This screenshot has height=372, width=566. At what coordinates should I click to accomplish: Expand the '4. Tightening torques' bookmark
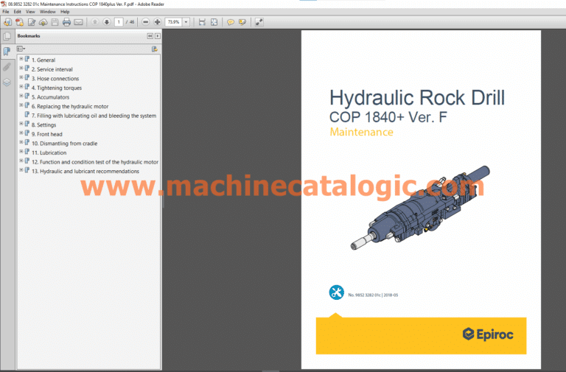click(21, 87)
